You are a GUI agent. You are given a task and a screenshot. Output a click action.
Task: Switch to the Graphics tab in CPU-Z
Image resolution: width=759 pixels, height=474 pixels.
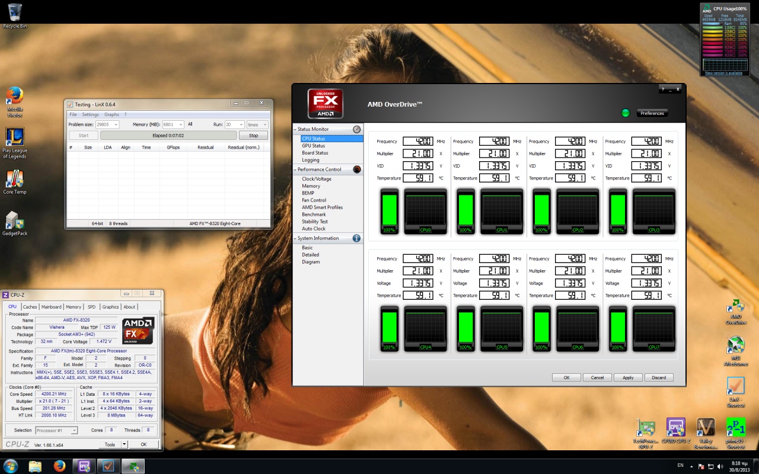click(x=110, y=307)
